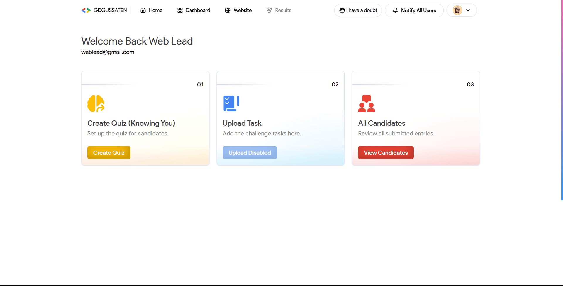
Task: Click the red people icon on All Candidates card
Action: point(366,103)
